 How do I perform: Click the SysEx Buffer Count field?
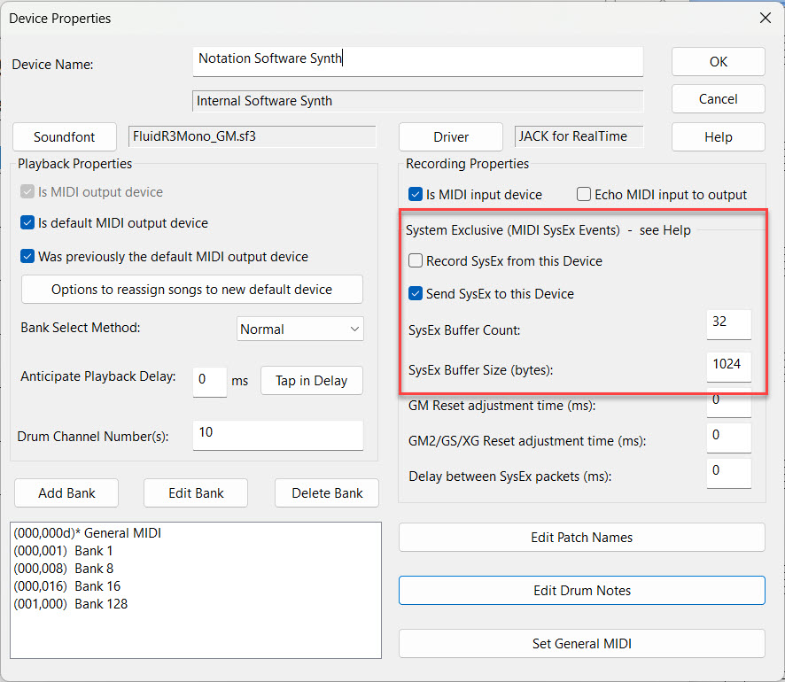(x=728, y=322)
